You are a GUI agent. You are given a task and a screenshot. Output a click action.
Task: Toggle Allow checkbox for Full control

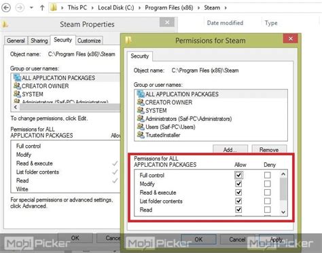click(238, 175)
